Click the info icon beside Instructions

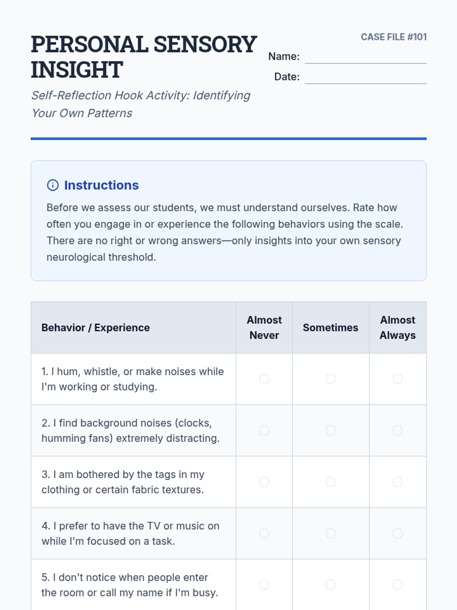coord(53,185)
